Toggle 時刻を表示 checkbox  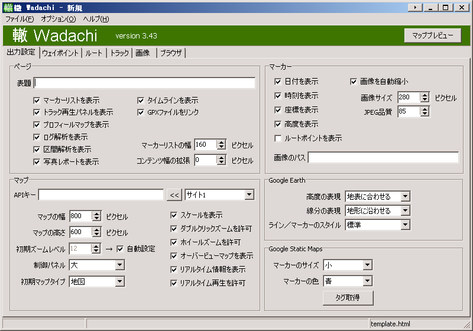coord(278,96)
